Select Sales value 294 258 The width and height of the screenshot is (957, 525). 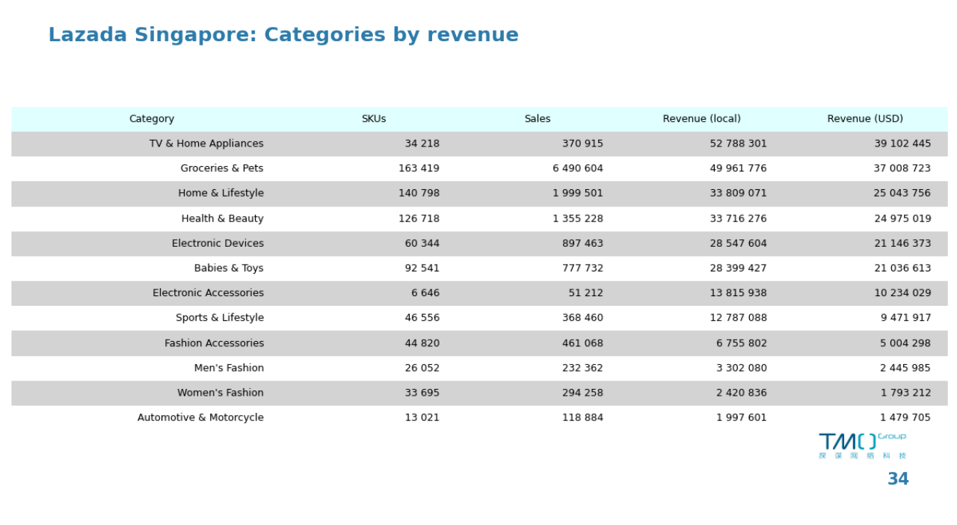click(582, 393)
